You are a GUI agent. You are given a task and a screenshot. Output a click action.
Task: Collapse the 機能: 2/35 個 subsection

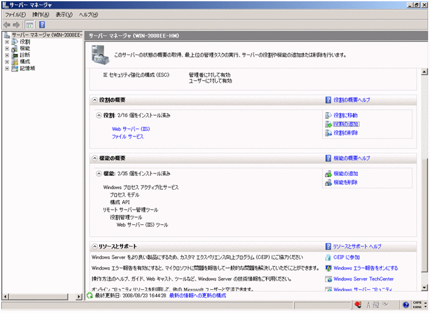point(99,173)
